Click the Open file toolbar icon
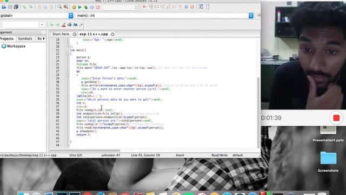This screenshot has height=195, width=346. 4,7
